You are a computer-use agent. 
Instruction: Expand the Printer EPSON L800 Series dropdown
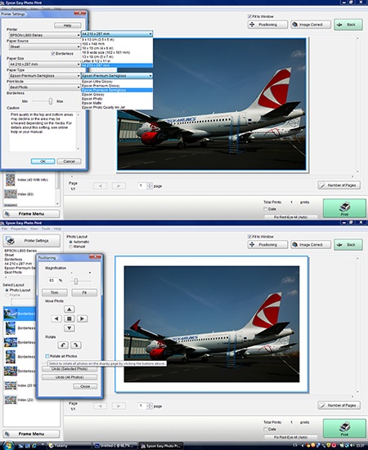click(x=44, y=35)
